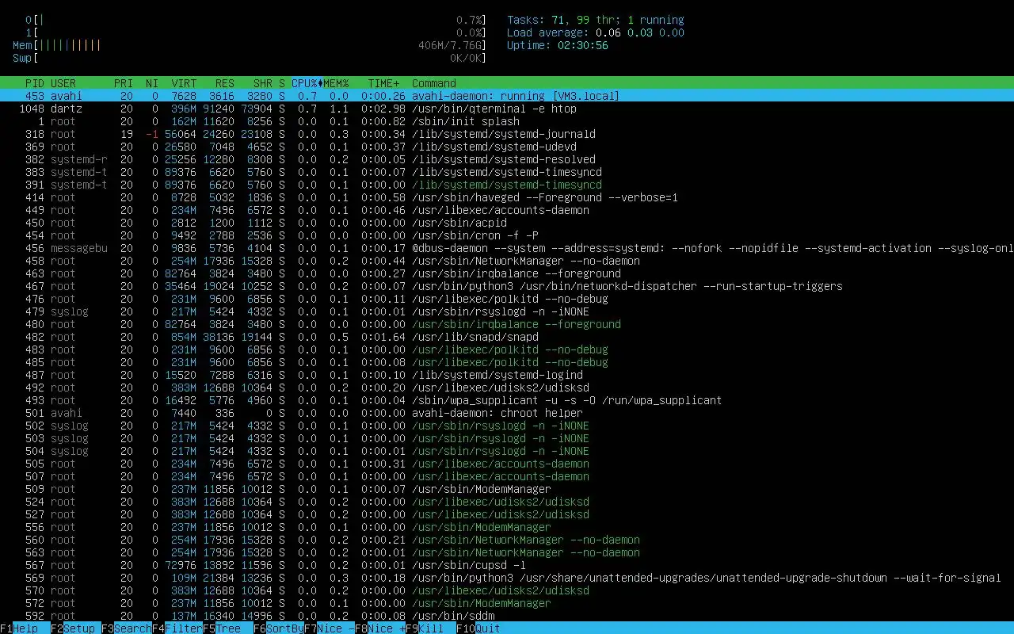Start a process search with F3 Search
Image resolution: width=1014 pixels, height=634 pixels.
pyautogui.click(x=127, y=628)
